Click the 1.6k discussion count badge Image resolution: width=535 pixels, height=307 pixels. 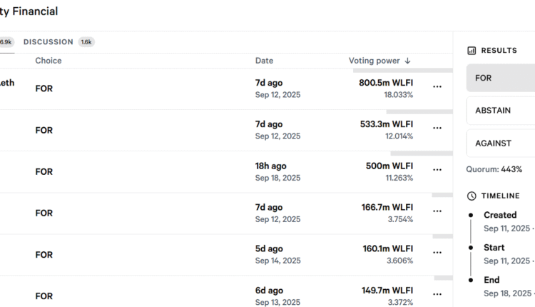(x=86, y=42)
